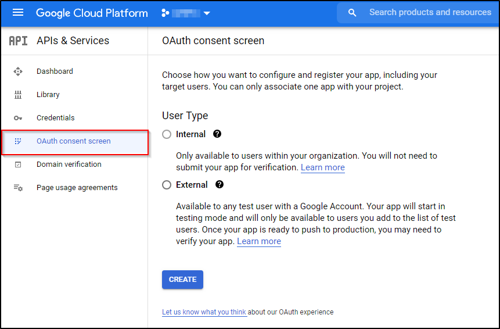
Task: Click the OAuth consent screen sidebar icon
Action: [18, 141]
